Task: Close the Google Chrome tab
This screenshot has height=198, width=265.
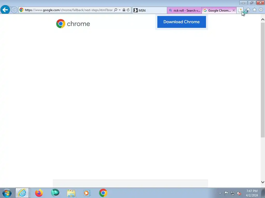Action: point(234,10)
